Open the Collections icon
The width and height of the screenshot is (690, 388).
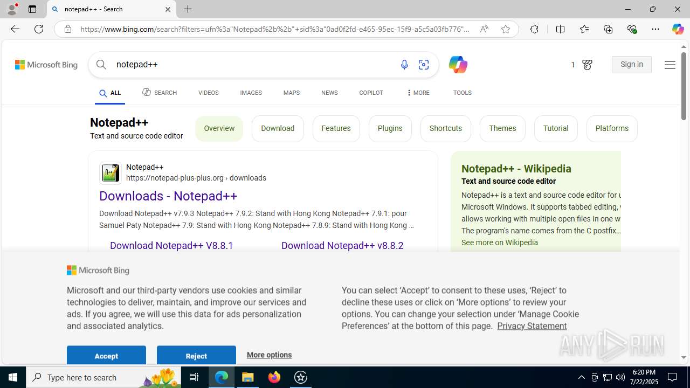[x=608, y=29]
